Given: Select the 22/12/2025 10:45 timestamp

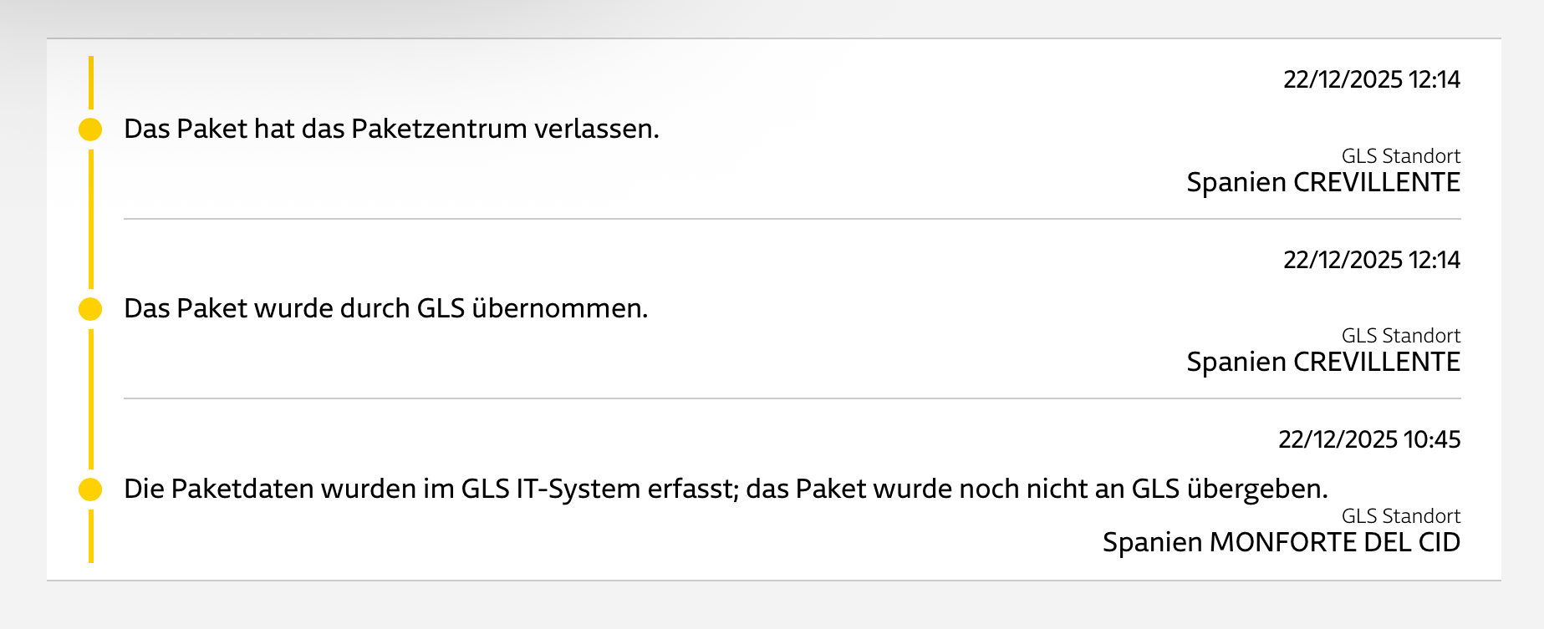Looking at the screenshot, I should [x=1368, y=439].
